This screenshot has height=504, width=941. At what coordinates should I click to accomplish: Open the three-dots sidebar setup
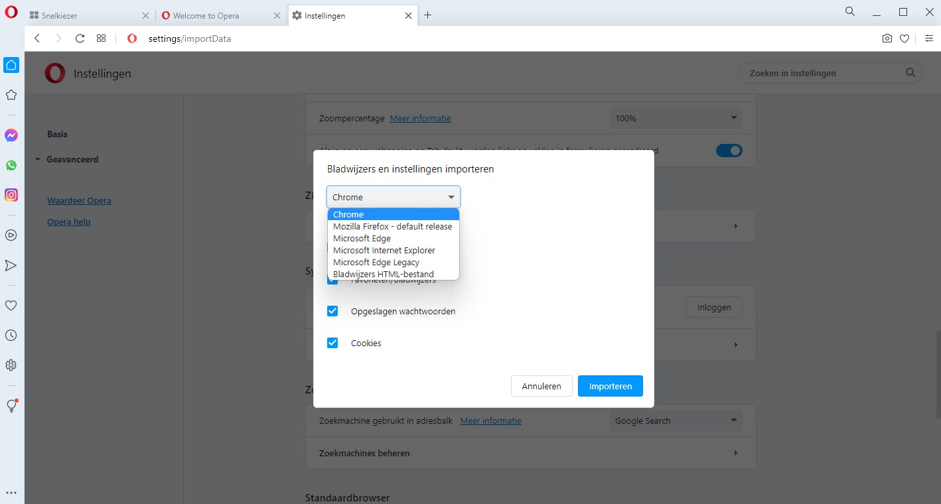[11, 493]
